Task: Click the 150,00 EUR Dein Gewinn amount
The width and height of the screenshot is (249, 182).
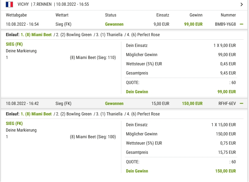Action: click(225, 171)
